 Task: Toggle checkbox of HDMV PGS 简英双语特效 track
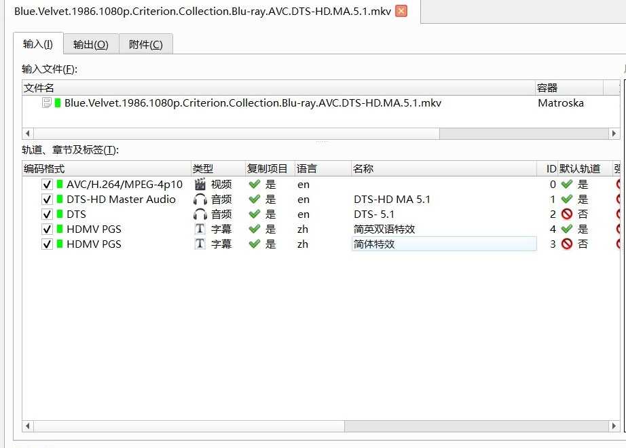click(x=47, y=229)
